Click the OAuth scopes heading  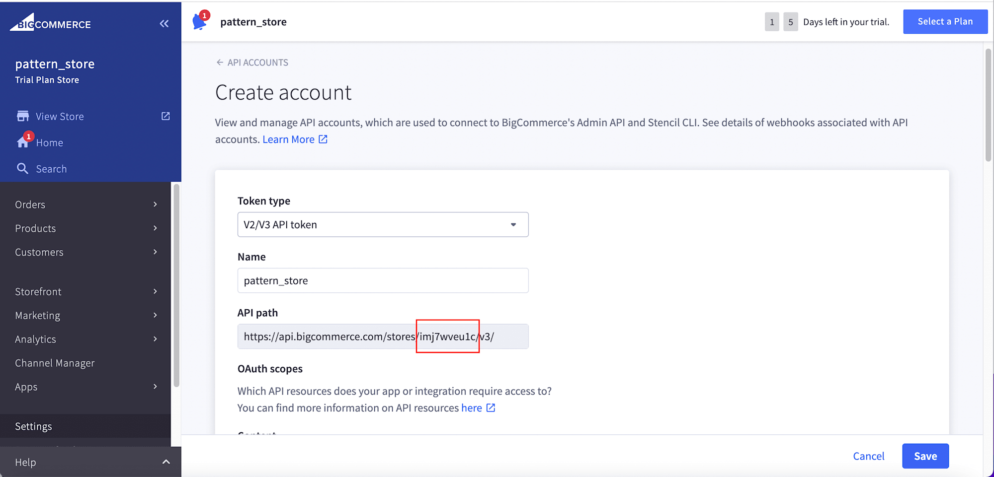pyautogui.click(x=270, y=369)
